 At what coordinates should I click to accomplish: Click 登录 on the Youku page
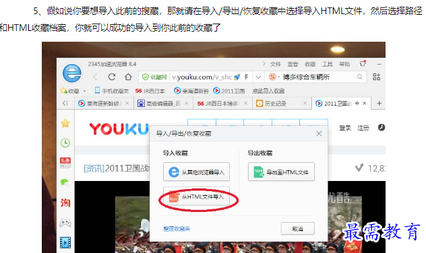pyautogui.click(x=345, y=128)
